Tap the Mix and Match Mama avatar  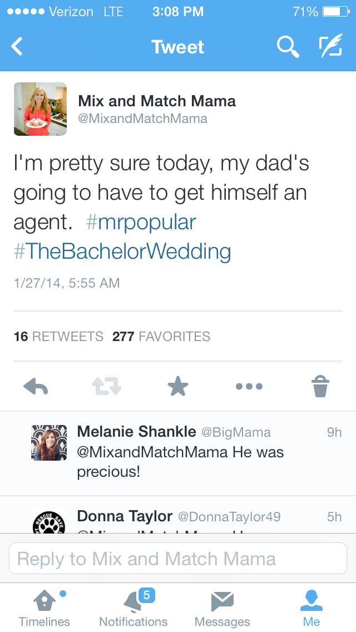point(40,109)
